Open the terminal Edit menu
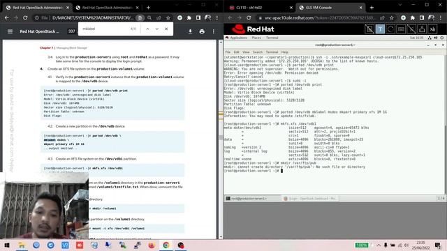The width and height of the screenshot is (447, 251). point(237,52)
